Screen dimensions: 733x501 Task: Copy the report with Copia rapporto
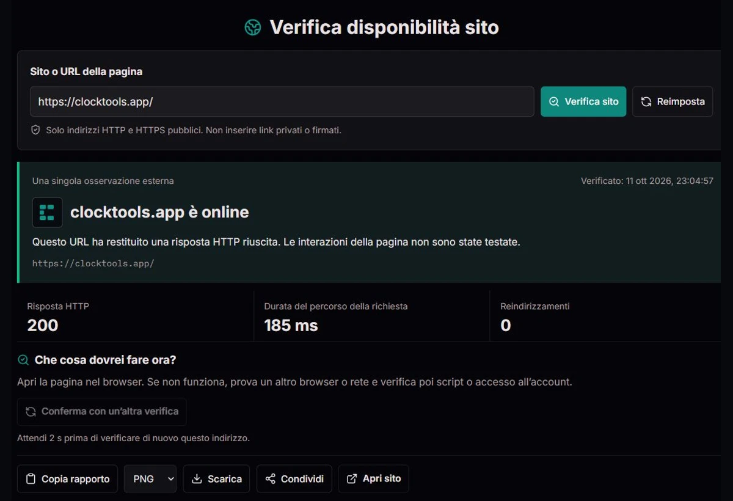pyautogui.click(x=67, y=479)
